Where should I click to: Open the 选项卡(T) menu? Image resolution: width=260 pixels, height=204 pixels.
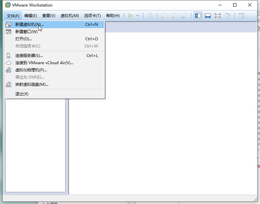pos(92,16)
